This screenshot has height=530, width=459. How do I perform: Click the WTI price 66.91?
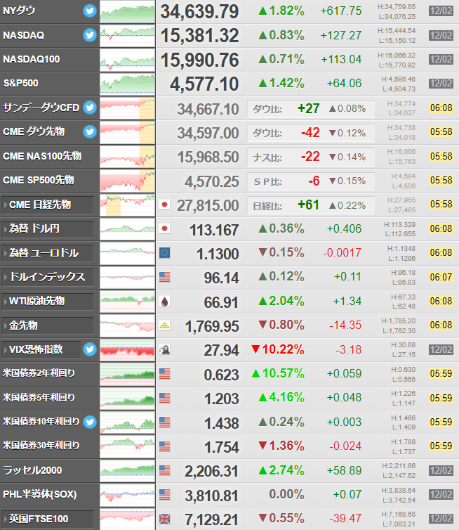click(x=221, y=302)
